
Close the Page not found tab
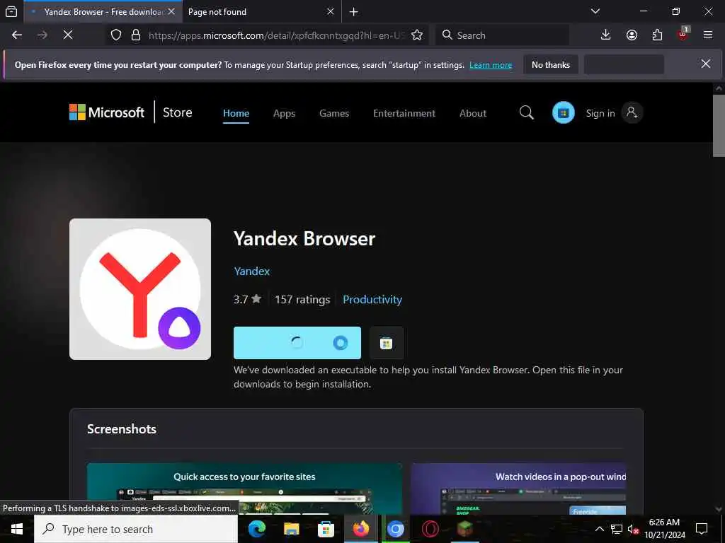point(331,11)
